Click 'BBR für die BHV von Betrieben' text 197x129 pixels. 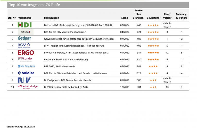61,73
